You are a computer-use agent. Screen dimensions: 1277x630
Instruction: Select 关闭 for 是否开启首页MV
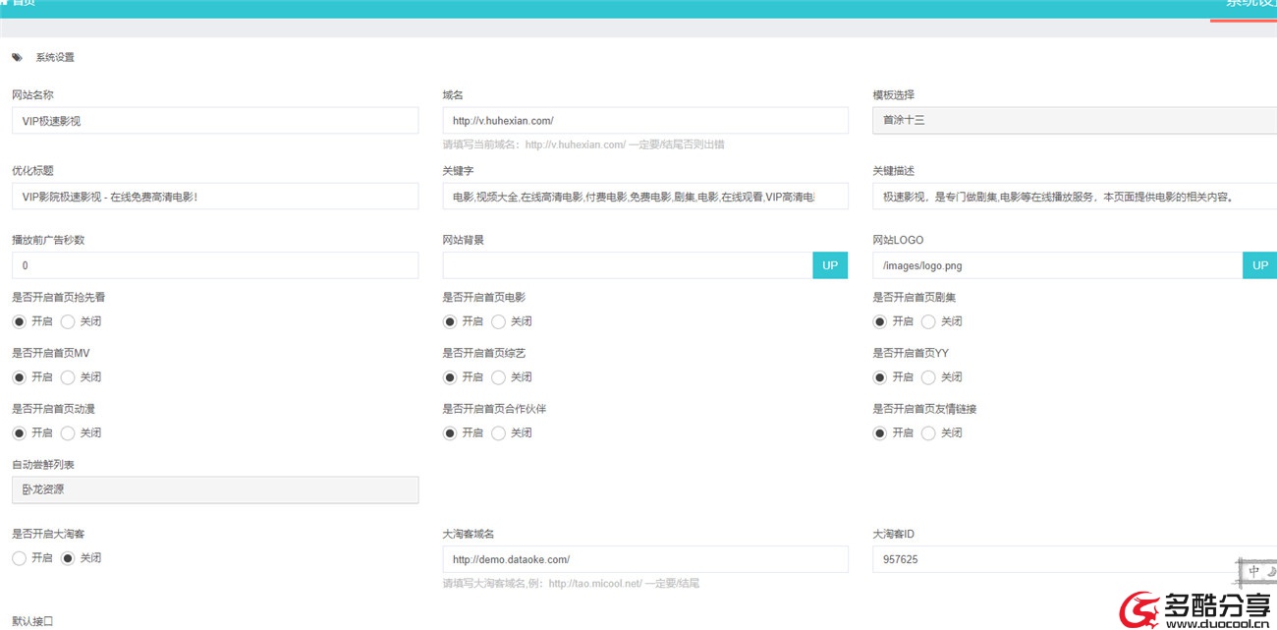(x=69, y=377)
